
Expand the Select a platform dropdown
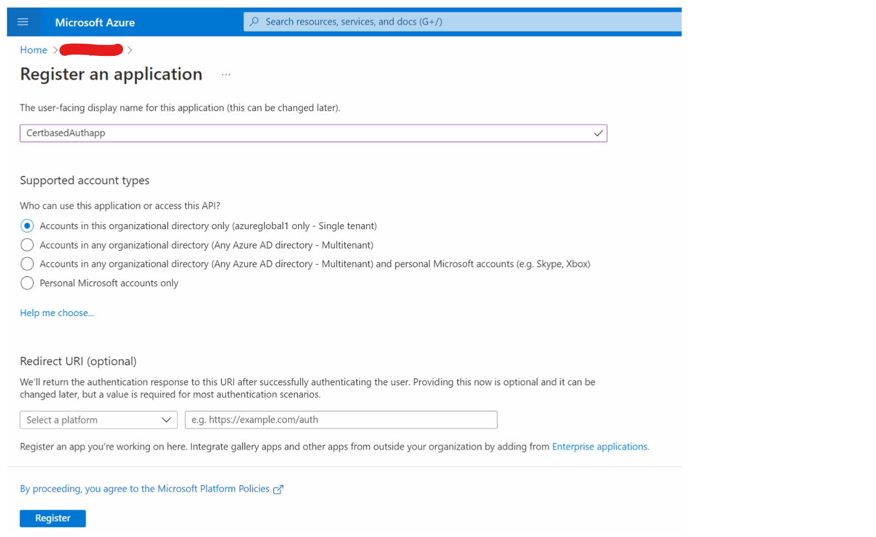click(x=99, y=420)
